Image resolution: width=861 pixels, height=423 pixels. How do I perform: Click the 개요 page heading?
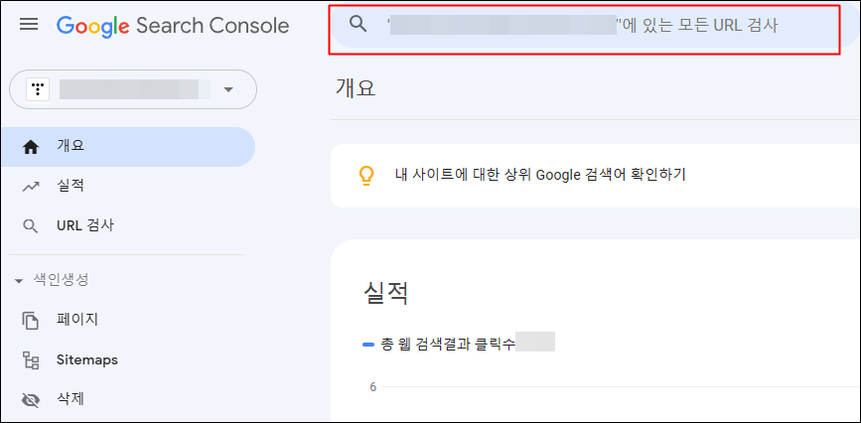pos(356,88)
